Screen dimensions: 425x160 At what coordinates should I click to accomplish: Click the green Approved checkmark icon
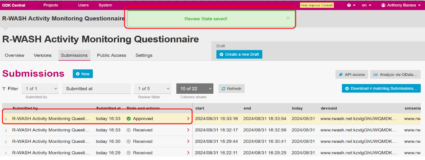(x=129, y=118)
